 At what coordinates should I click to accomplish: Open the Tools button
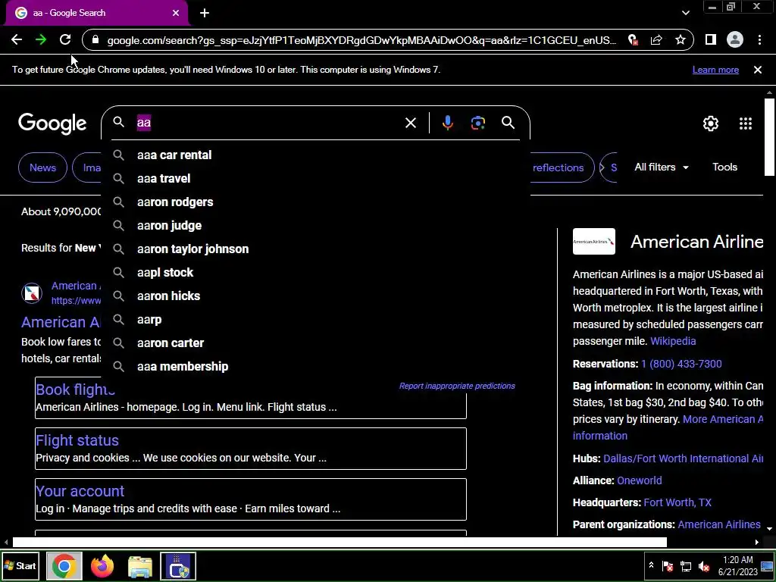724,167
